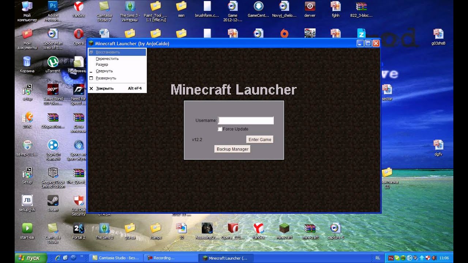468x263 pixels.
Task: Choose Свернуть in the window menu
Action: [117, 71]
